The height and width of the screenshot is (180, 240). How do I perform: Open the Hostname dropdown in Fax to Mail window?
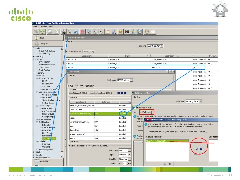[200, 101]
